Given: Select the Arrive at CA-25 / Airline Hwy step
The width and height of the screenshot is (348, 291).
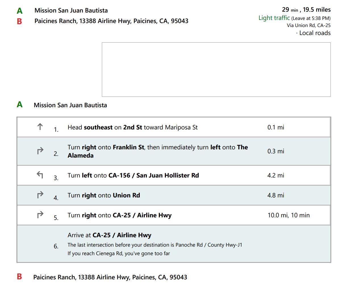Looking at the screenshot, I should coord(174,244).
